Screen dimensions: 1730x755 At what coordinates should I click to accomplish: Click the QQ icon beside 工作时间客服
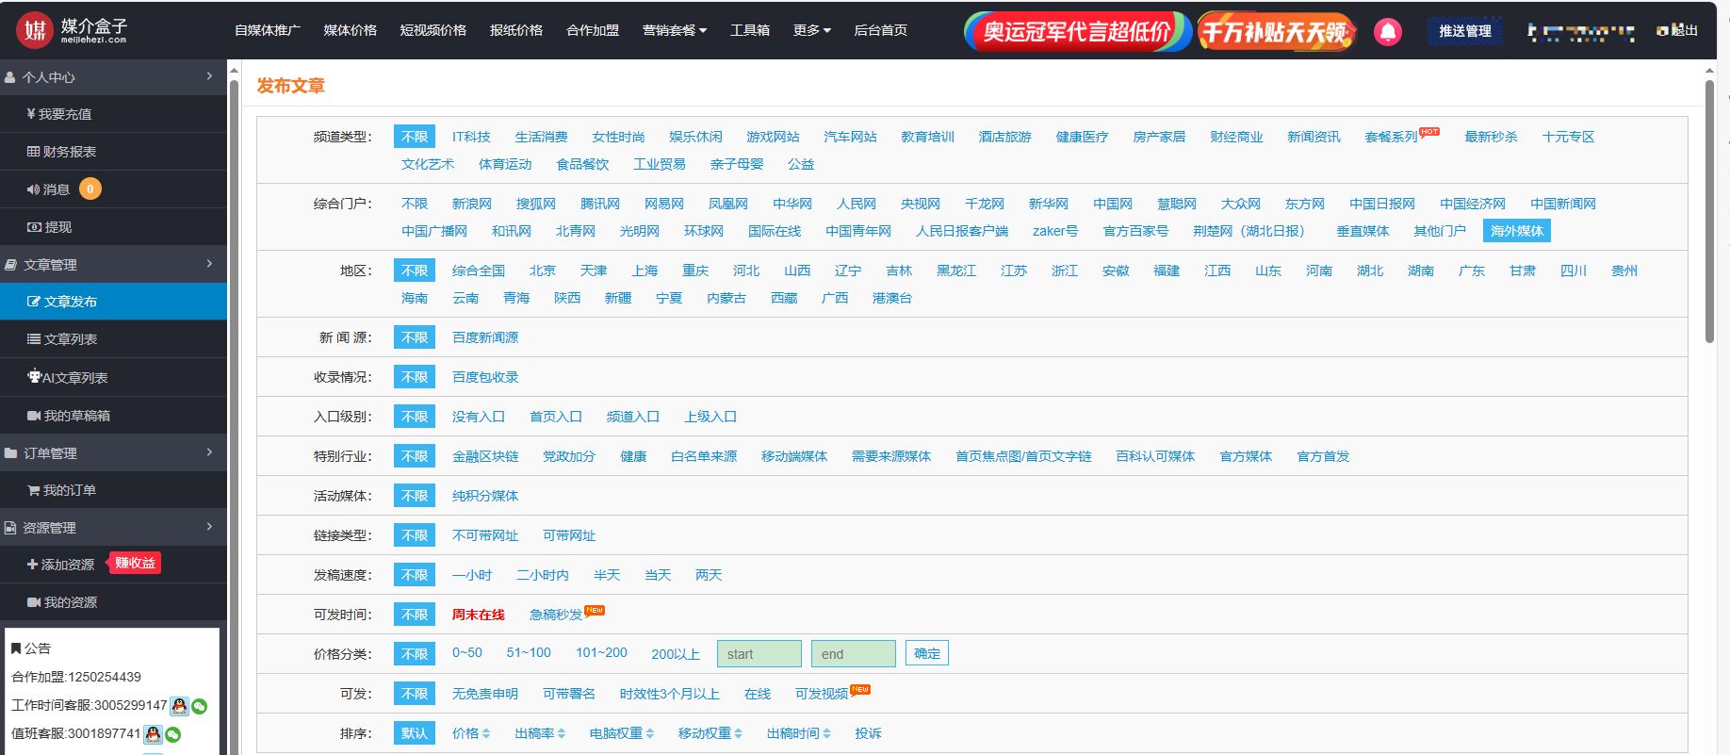[179, 706]
